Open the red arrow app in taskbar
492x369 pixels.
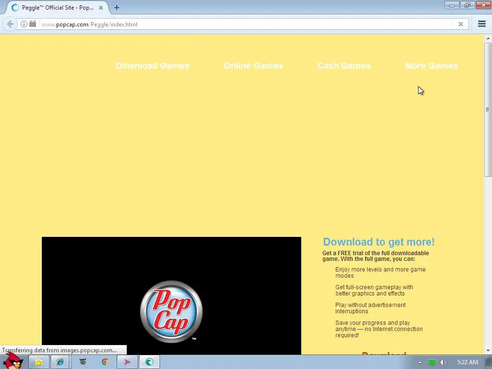pos(127,362)
